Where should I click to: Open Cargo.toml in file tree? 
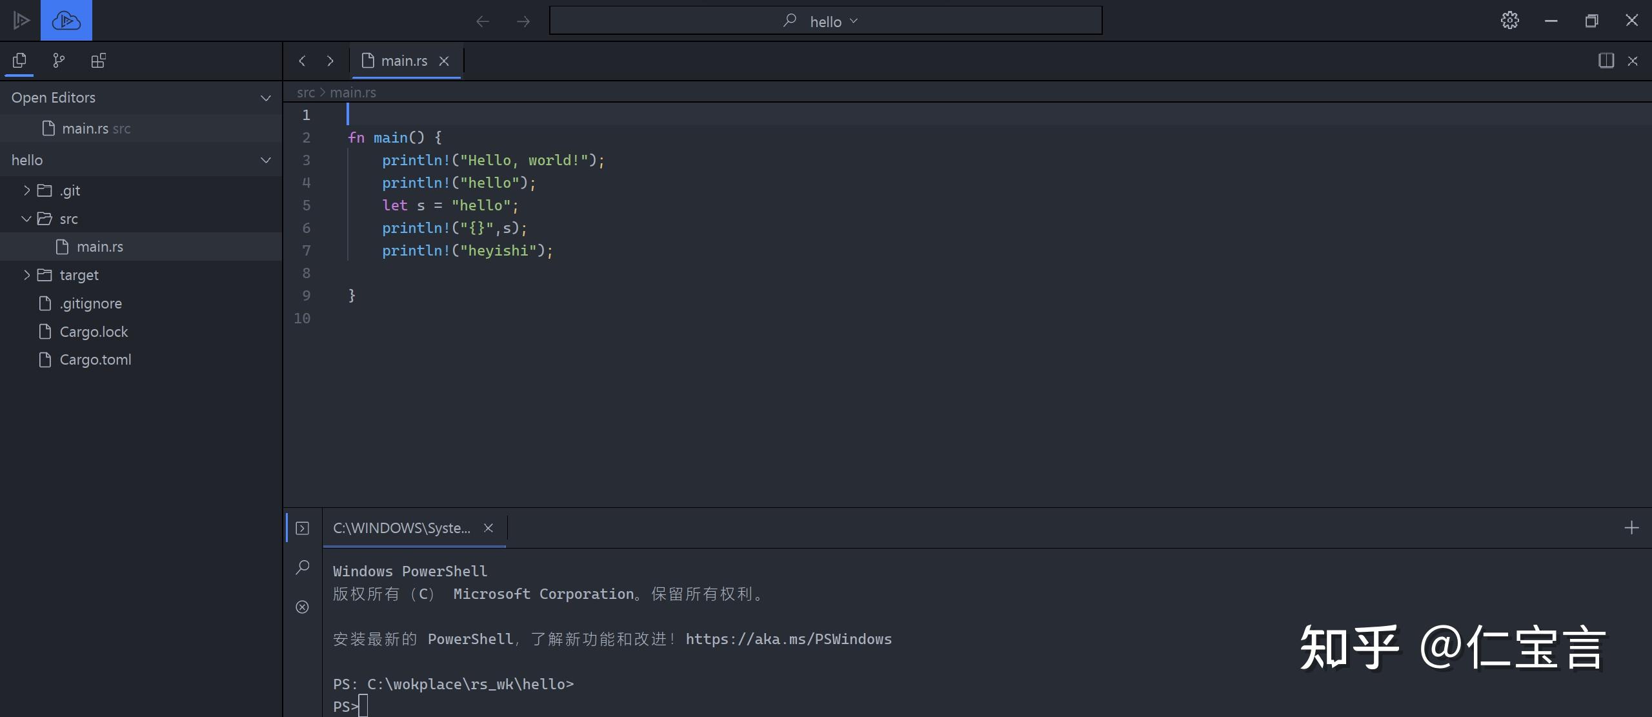pos(95,359)
